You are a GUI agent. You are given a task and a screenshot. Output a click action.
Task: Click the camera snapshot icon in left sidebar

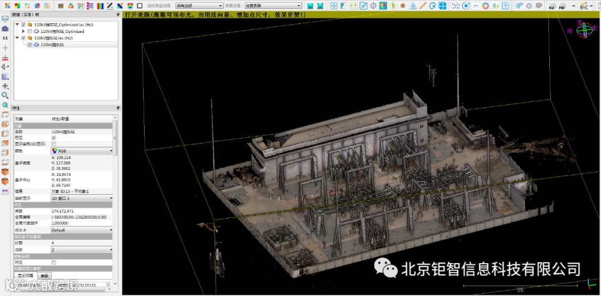click(x=5, y=28)
